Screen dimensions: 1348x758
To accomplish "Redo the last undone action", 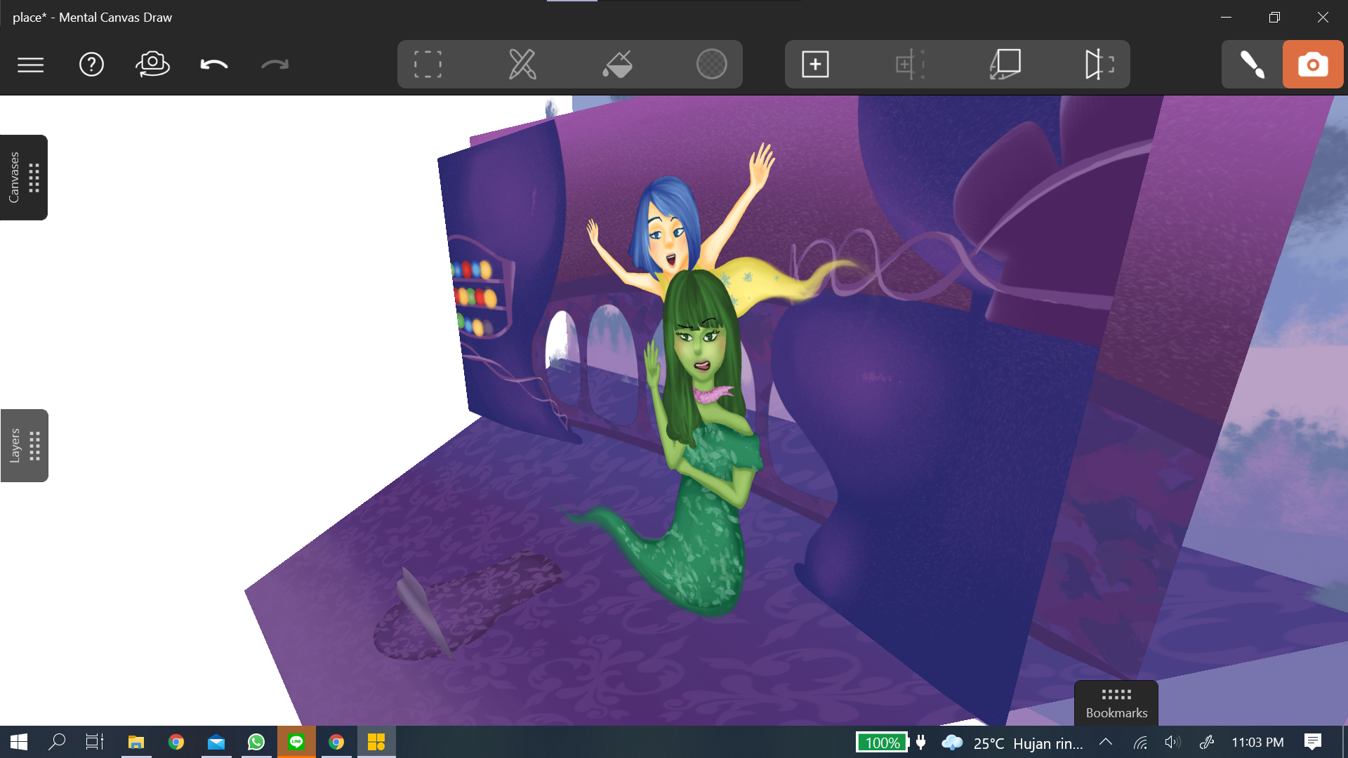I will (x=275, y=65).
